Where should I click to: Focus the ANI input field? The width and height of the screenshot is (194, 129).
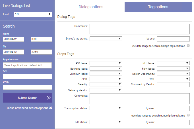[x=27, y=76]
